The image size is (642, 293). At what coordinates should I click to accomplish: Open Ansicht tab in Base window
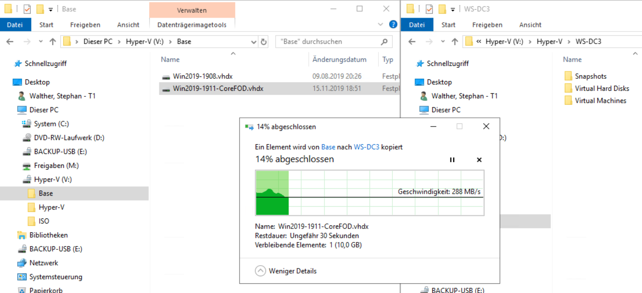128,25
